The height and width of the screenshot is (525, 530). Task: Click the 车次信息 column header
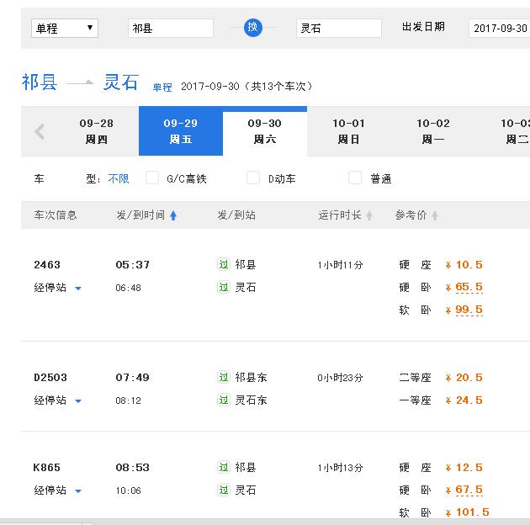pos(56,215)
